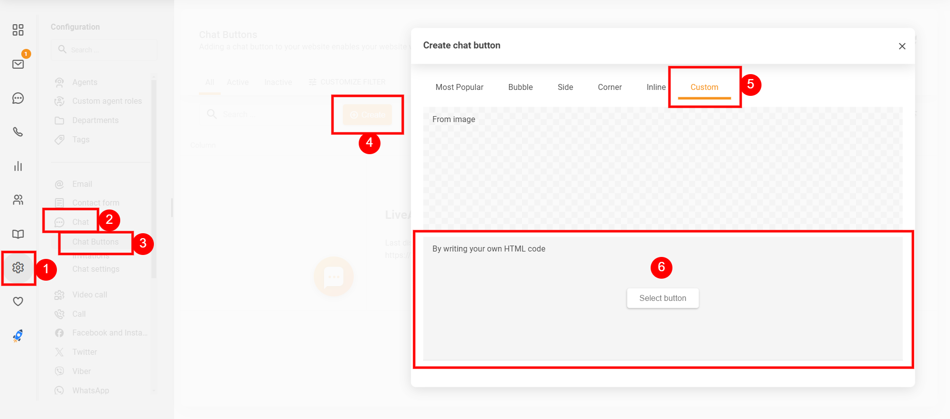Open the tickets mail icon
This screenshot has width=950, height=419.
[x=18, y=64]
